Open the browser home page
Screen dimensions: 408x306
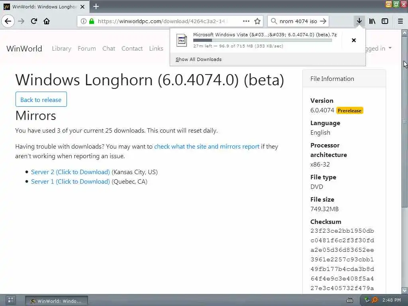[x=47, y=21]
